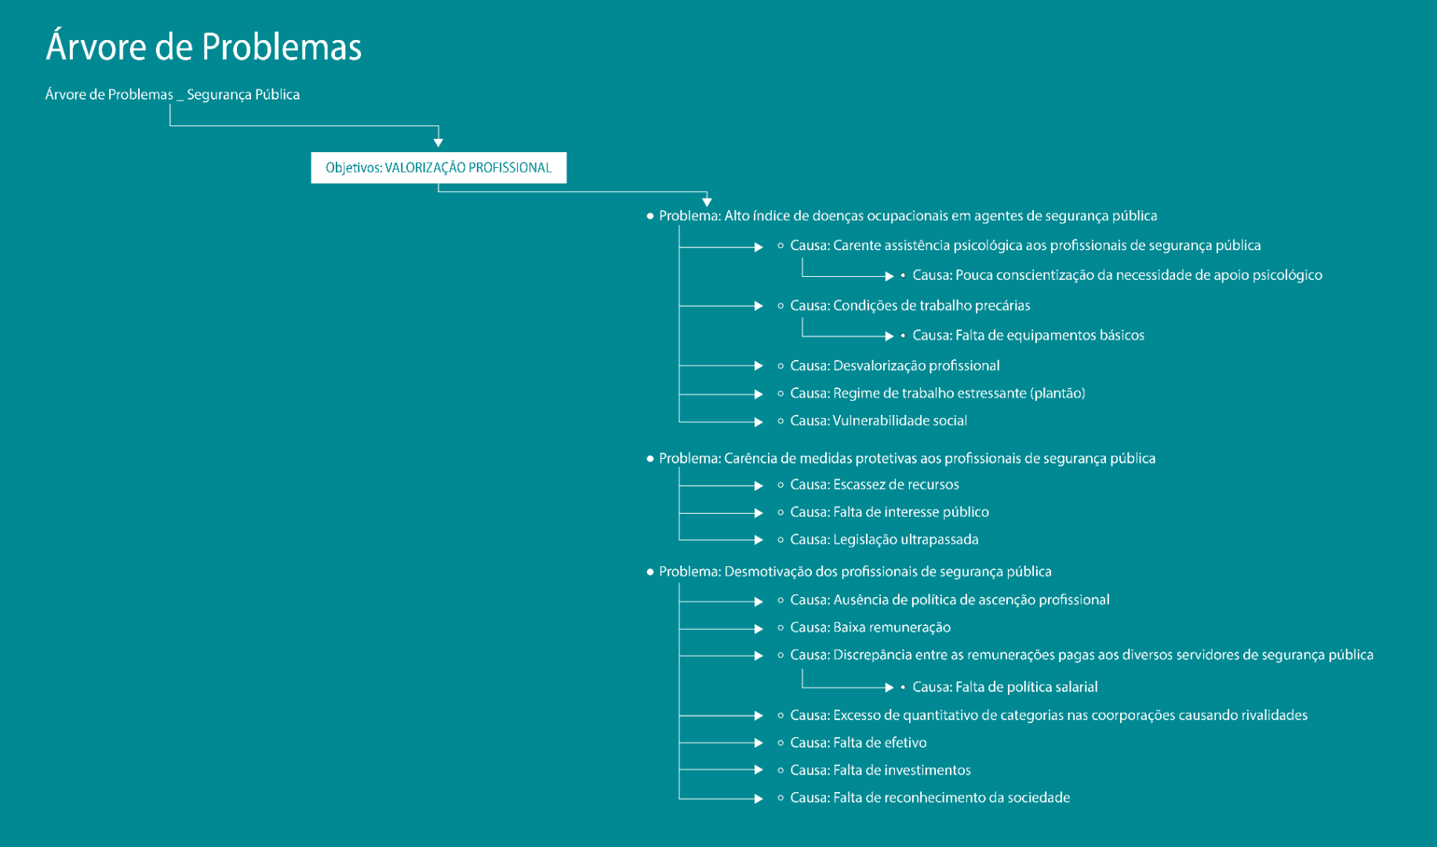Click cause 'Condições de trabalho precárias'
Image resolution: width=1437 pixels, height=847 pixels.
909,306
